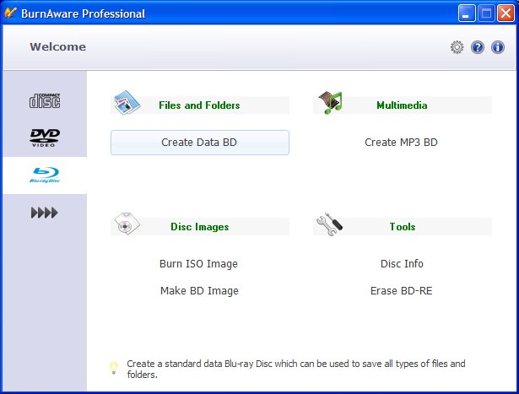Open the four-arrows more options tab
Screen dimensions: 519x394
pyautogui.click(x=45, y=213)
